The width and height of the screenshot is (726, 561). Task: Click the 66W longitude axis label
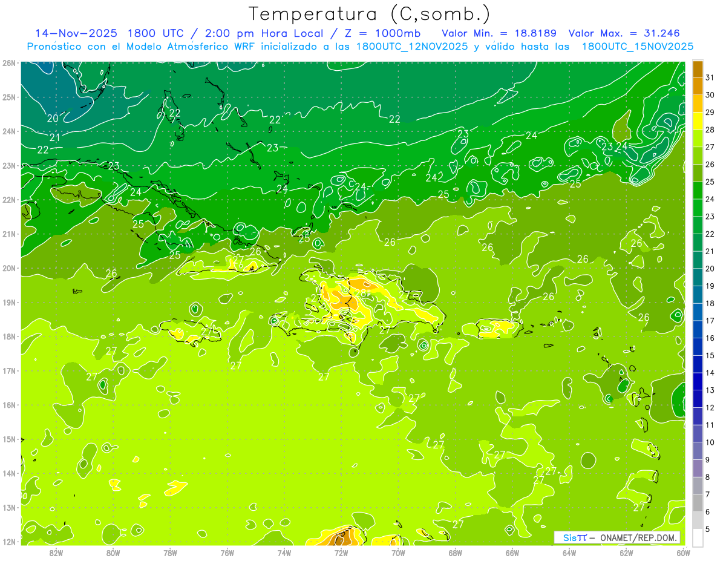[x=512, y=553]
